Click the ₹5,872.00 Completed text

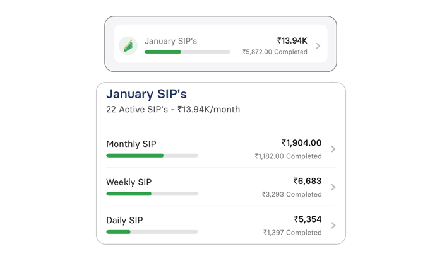[275, 52]
